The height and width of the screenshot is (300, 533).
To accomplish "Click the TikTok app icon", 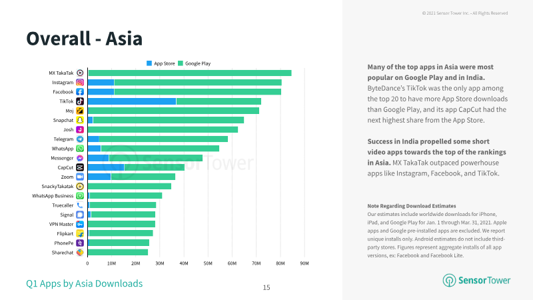I will point(80,101).
